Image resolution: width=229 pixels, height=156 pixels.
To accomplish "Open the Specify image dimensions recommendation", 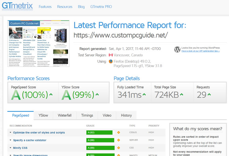I will click(x=30, y=155).
